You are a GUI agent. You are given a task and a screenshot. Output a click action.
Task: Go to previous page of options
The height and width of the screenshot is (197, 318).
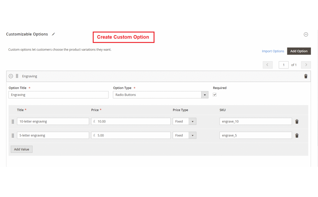click(267, 65)
